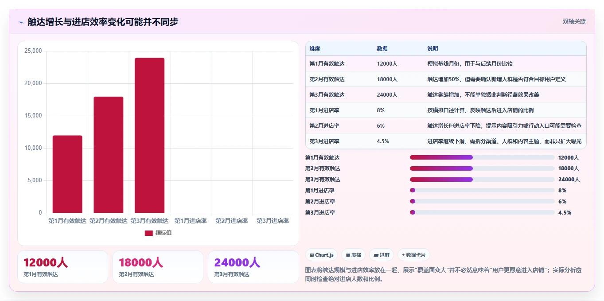Click progress list label 第2月进店率
Image resolution: width=604 pixels, height=301 pixels.
pyautogui.click(x=320, y=201)
